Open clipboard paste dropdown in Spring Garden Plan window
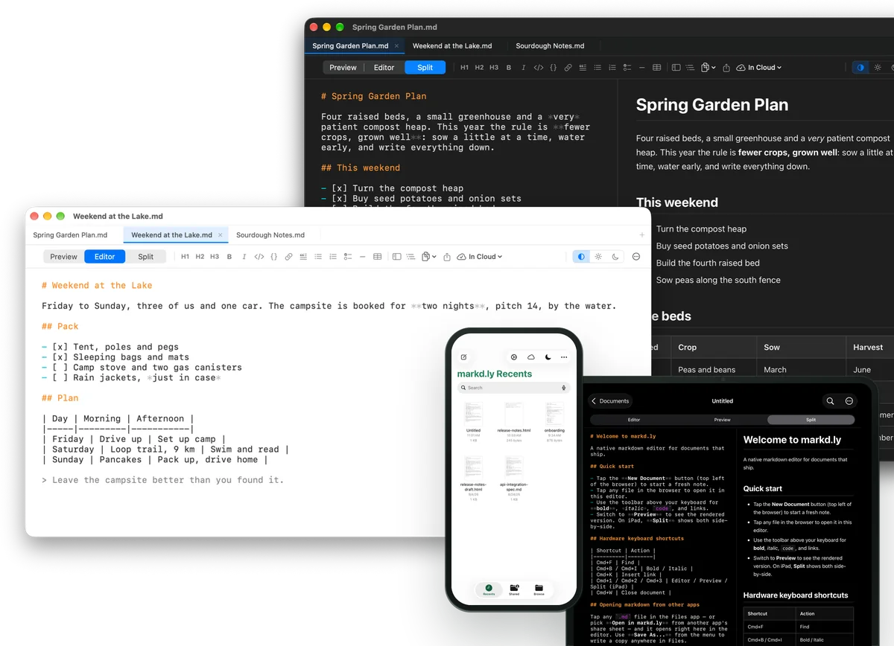894x646 pixels. coord(708,68)
